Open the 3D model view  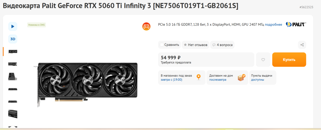point(13,39)
